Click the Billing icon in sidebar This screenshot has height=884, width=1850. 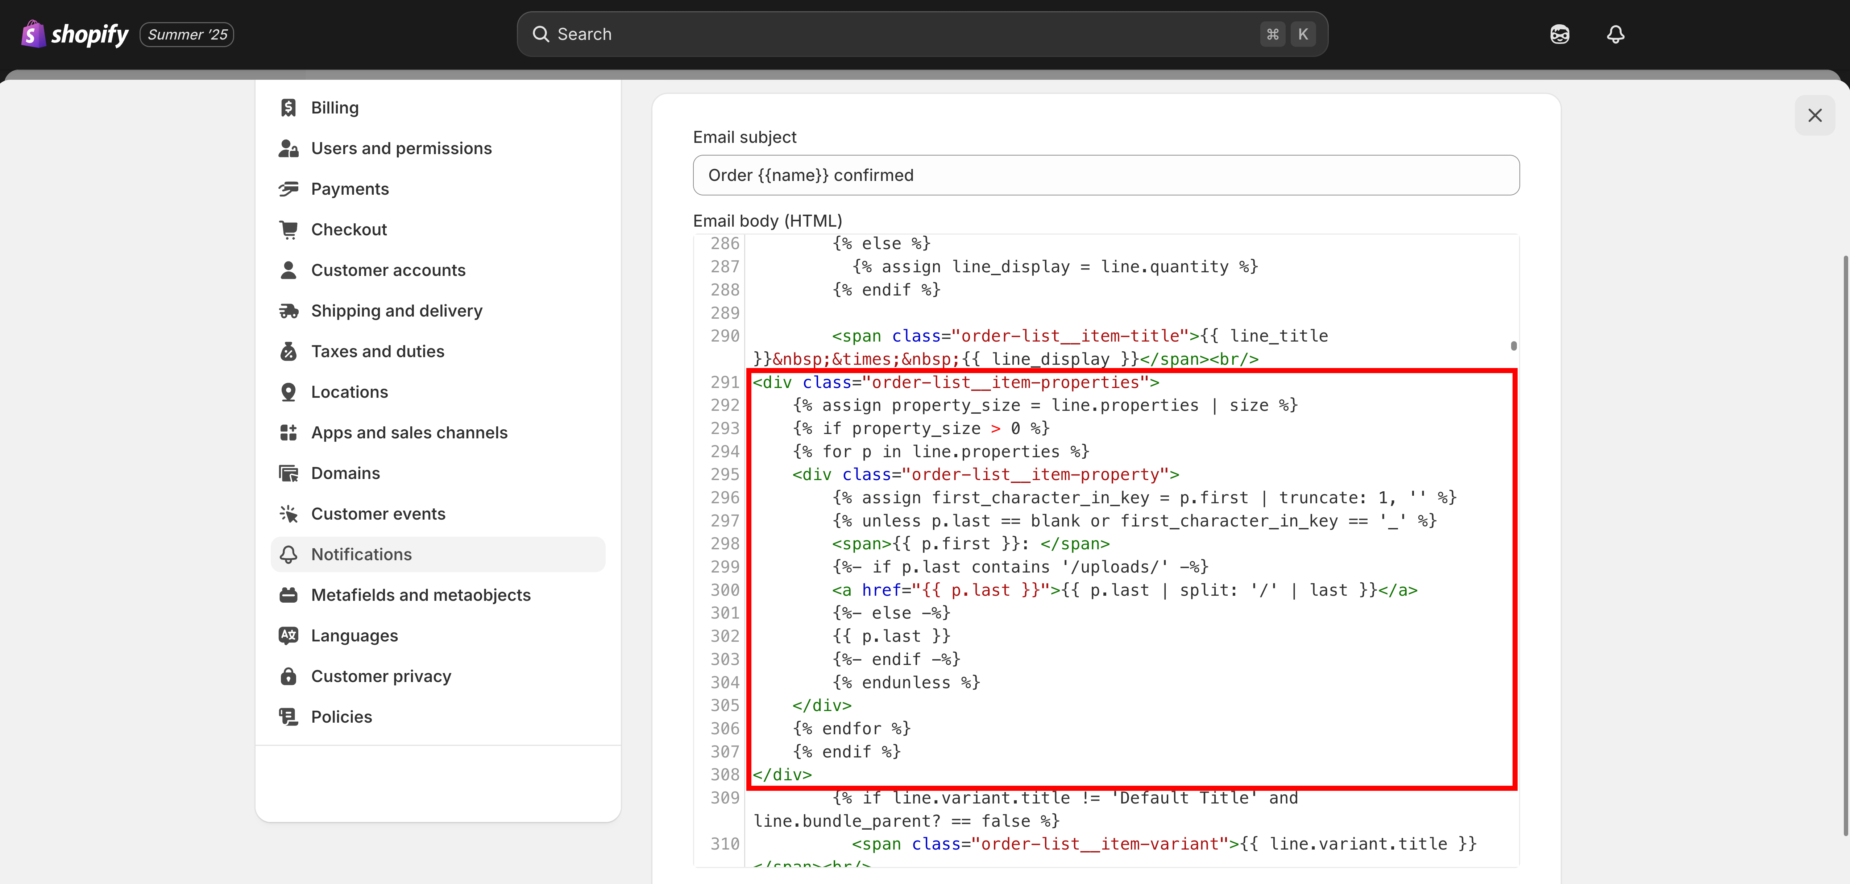(x=289, y=108)
